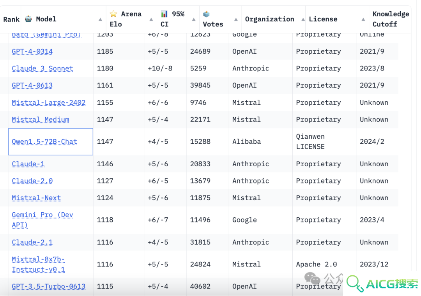Select the vote count 20833
Viewport: 421px width, 296px height.
pyautogui.click(x=200, y=164)
